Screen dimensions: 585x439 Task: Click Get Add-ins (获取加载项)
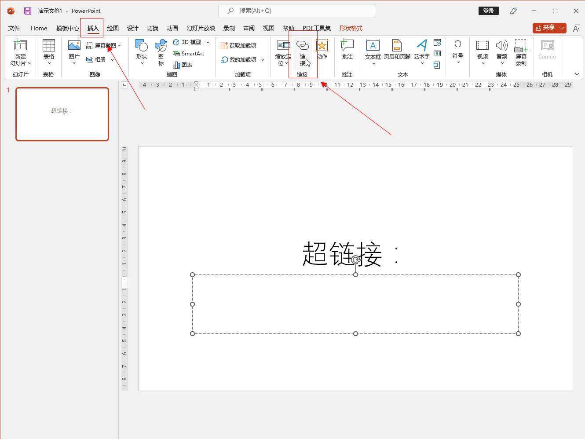point(238,46)
